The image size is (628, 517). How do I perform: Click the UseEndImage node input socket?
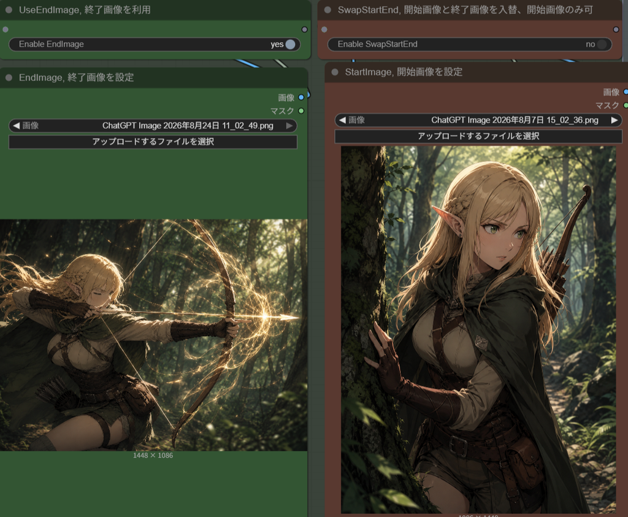pyautogui.click(x=5, y=29)
